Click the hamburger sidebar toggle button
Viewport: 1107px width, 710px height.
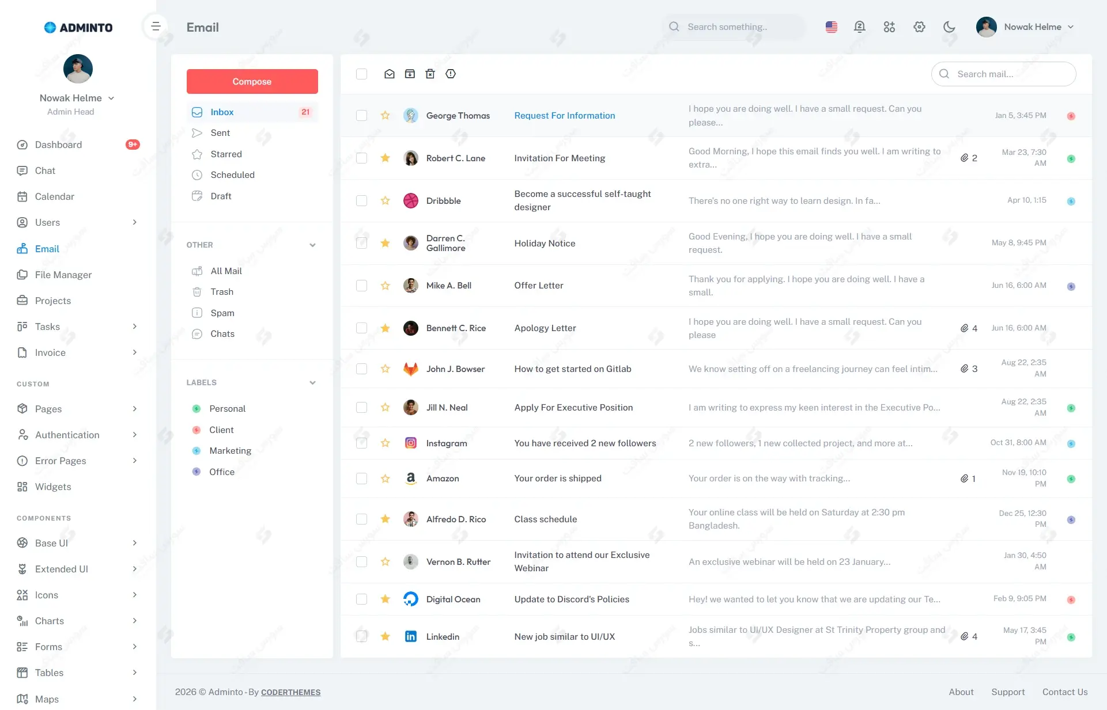(156, 26)
